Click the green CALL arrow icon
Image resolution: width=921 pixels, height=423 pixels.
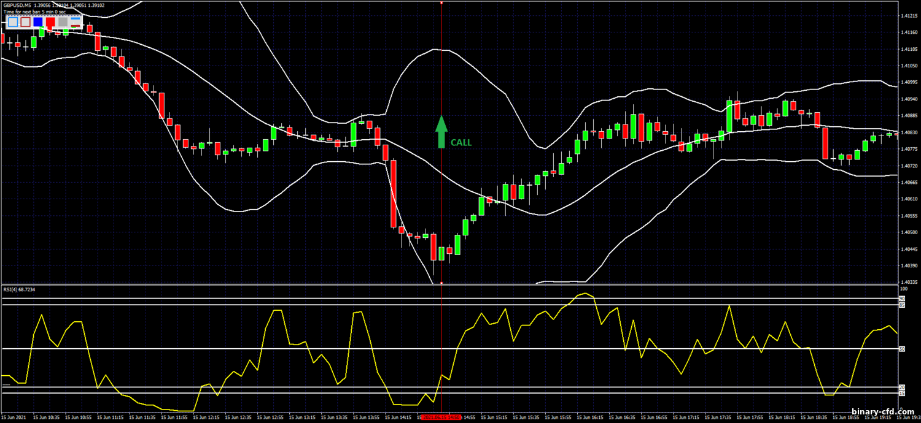click(x=441, y=132)
